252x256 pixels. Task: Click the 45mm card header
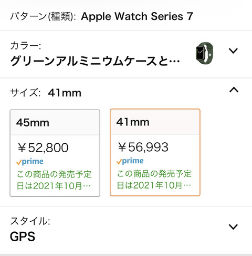pos(55,123)
